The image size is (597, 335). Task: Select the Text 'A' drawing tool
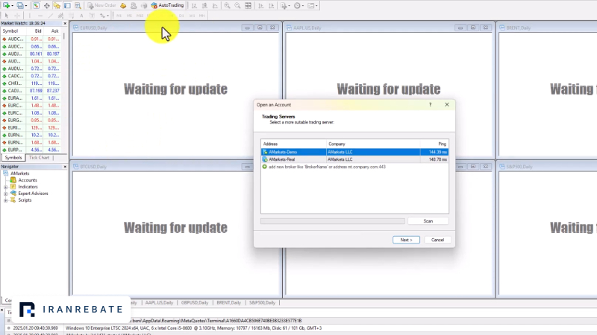tap(81, 16)
